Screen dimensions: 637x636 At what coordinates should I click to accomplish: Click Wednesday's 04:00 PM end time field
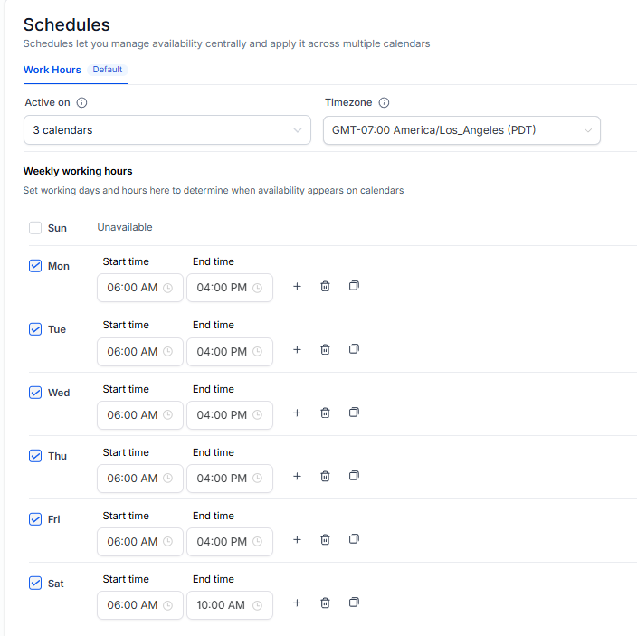(x=230, y=415)
